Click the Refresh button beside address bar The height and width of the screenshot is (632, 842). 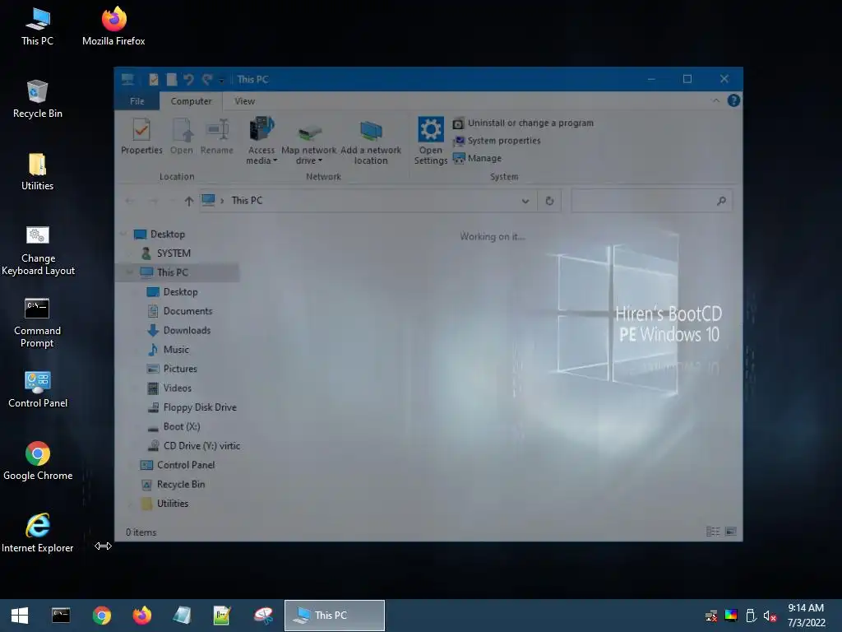click(x=549, y=201)
